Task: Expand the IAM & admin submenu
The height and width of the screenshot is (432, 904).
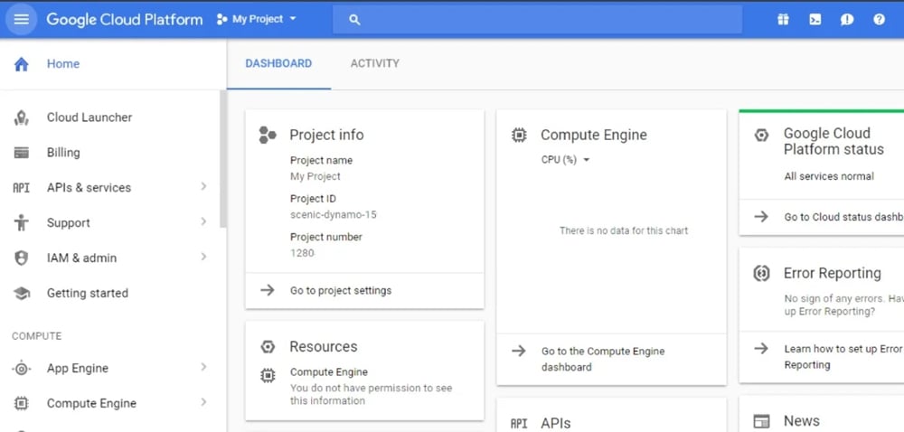Action: click(x=203, y=258)
